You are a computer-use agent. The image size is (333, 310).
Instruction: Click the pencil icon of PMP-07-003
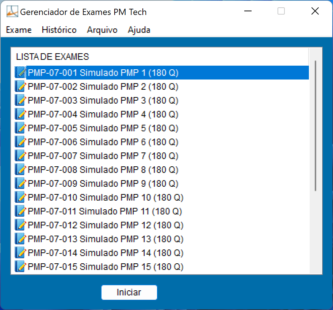coord(20,100)
